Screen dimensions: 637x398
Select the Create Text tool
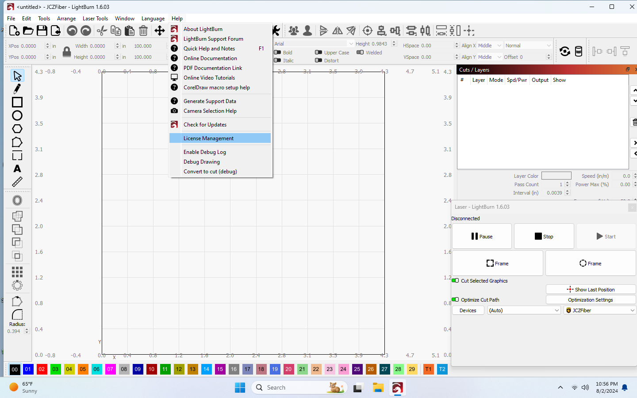(x=17, y=168)
